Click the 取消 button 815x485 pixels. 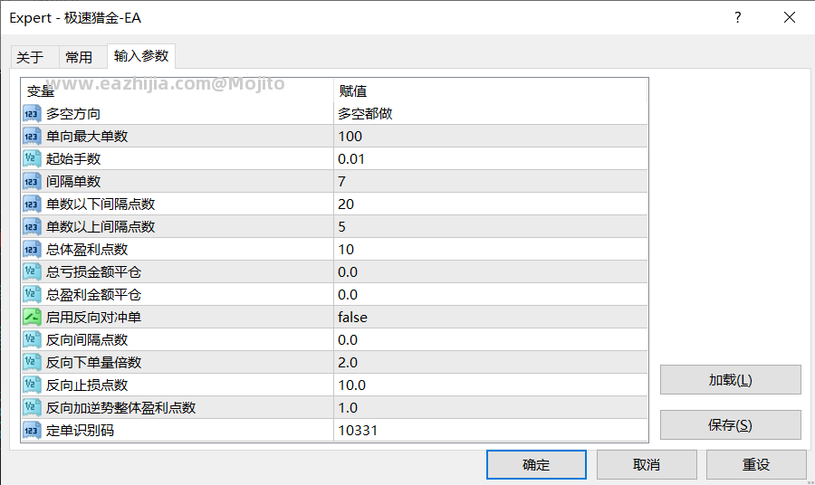click(647, 465)
